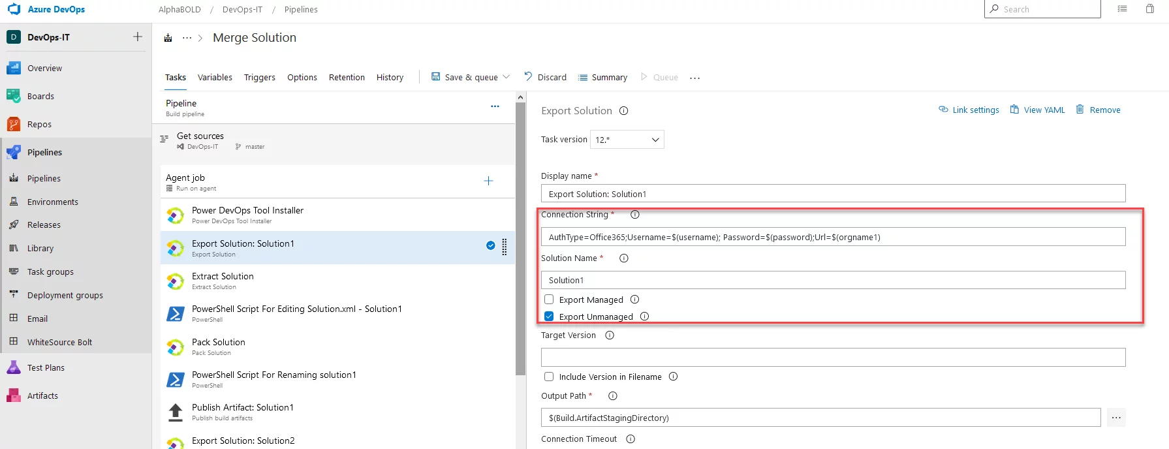Click the Connection String field

coord(833,237)
